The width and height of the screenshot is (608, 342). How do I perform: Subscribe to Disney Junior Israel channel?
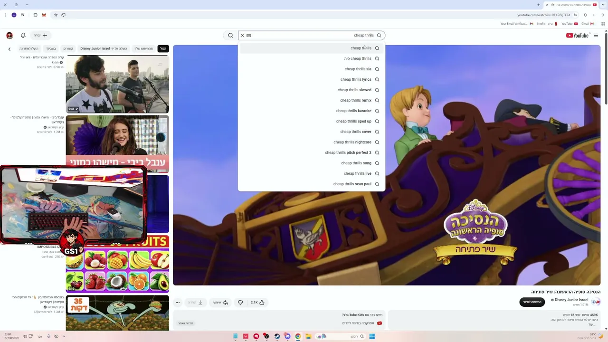tap(532, 302)
